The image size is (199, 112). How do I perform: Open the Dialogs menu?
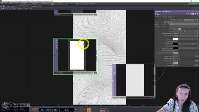[11, 4]
